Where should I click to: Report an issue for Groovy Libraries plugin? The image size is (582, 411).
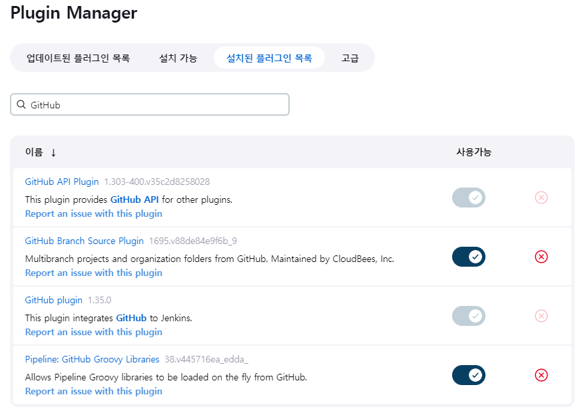click(94, 392)
